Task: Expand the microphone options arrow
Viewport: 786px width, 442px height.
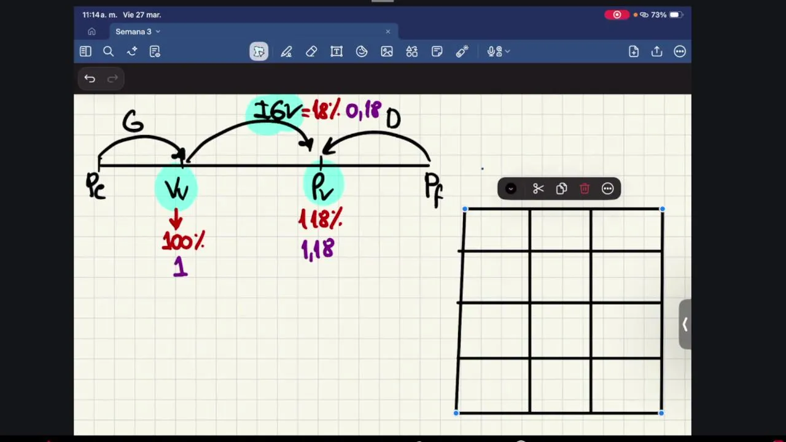Action: point(507,52)
